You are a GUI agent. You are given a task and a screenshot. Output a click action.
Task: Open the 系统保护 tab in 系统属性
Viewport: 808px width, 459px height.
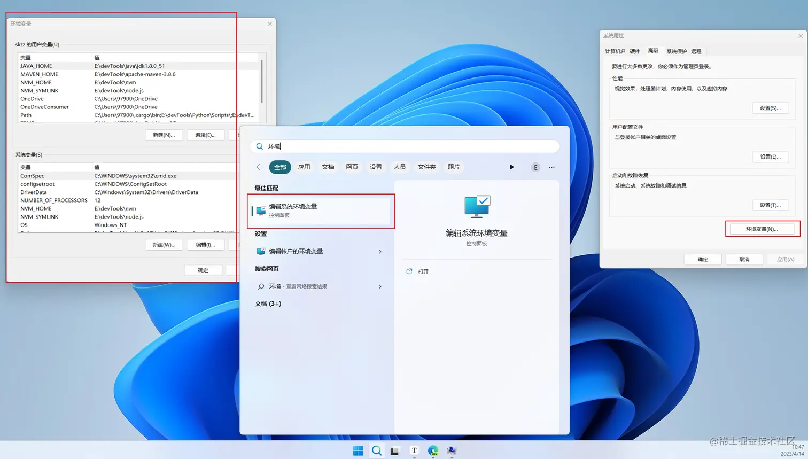tap(677, 51)
